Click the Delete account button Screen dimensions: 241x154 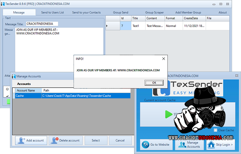(x=65, y=140)
